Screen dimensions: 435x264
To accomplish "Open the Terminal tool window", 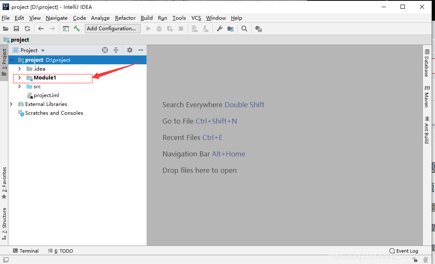I will click(26, 251).
